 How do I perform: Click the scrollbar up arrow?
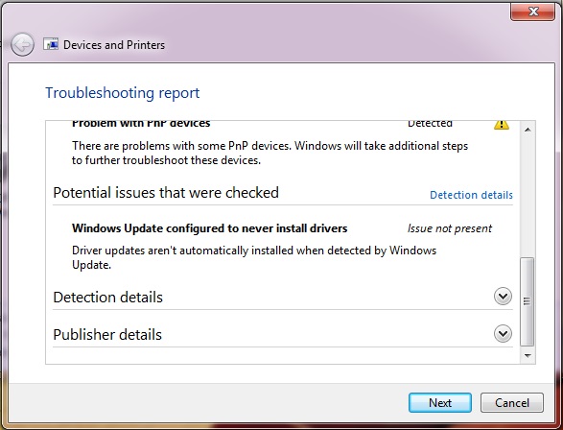[528, 130]
